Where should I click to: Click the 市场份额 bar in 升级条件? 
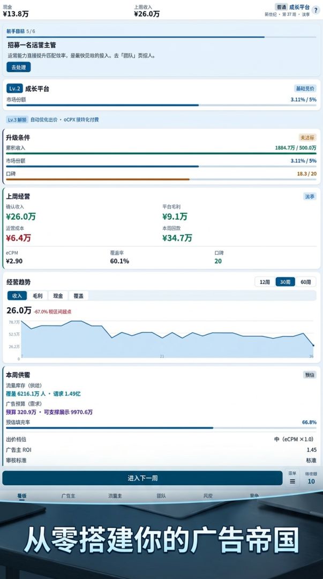[x=161, y=166]
